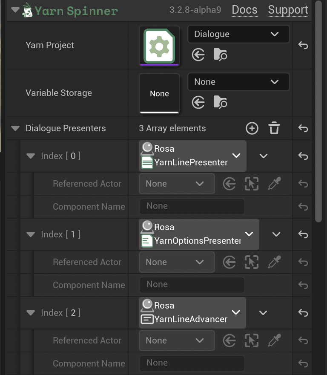Click the Variable Storage None thumbnail

159,93
